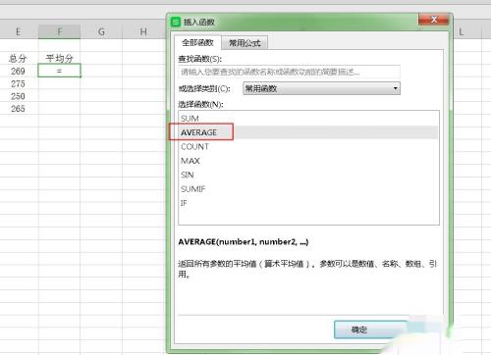491x355 pixels.
Task: Click the 查找函数 search input field
Action: [x=289, y=72]
